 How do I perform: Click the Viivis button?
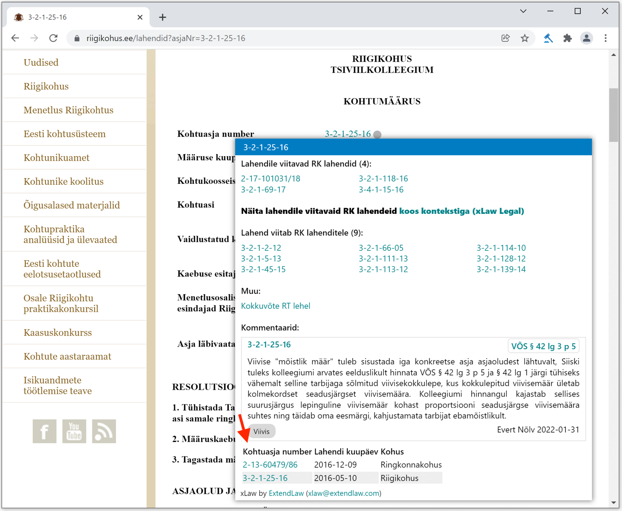262,431
